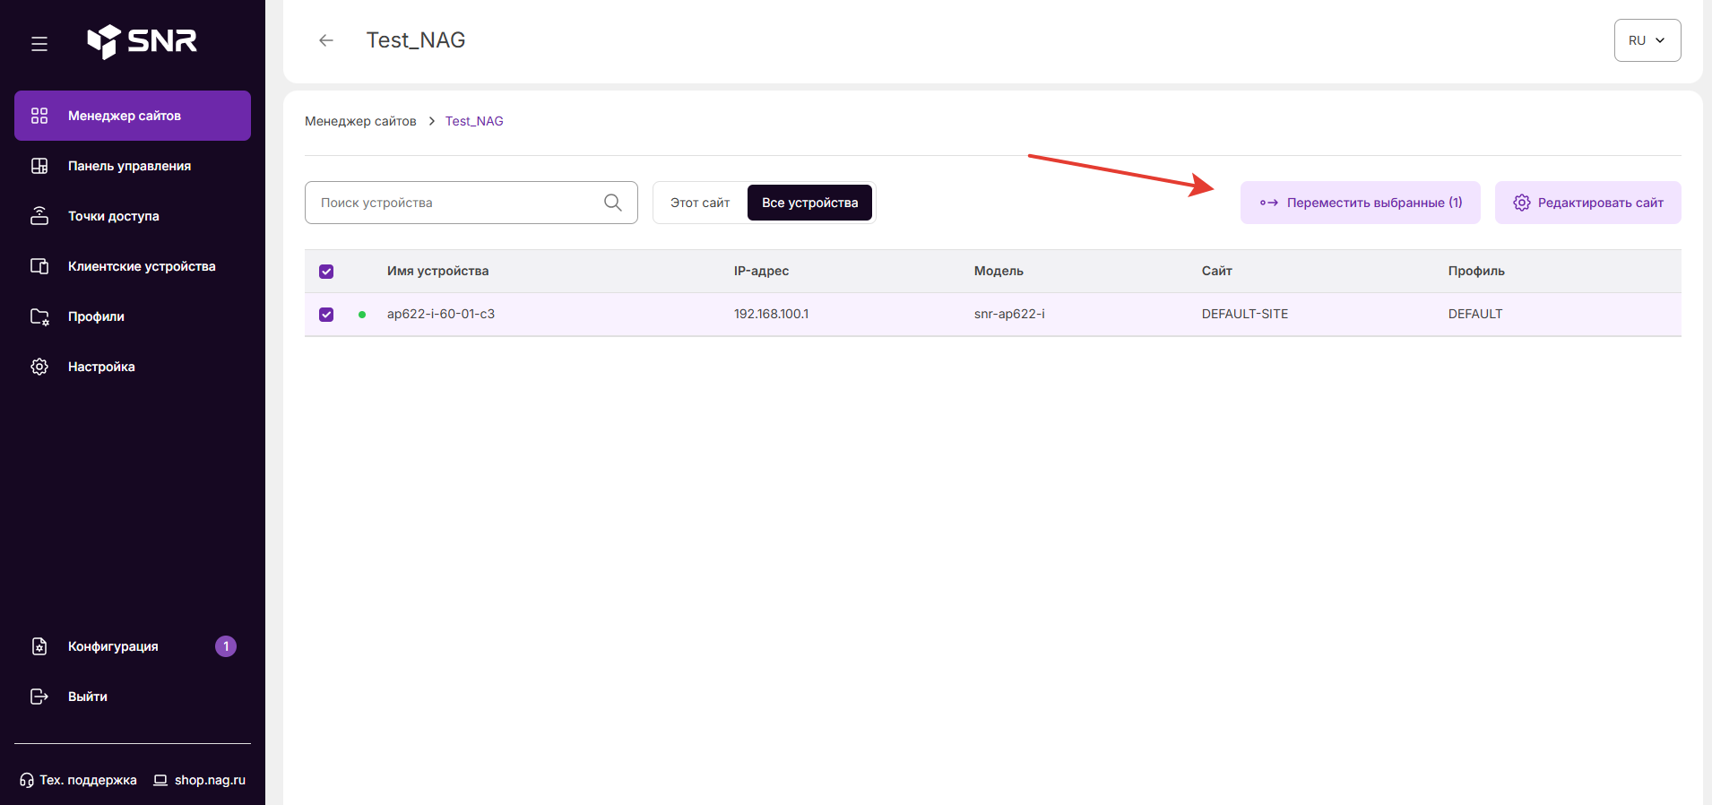The height and width of the screenshot is (805, 1712).
Task: Click Test_NAG breadcrumb link
Action: coord(474,121)
